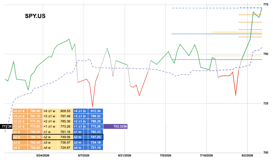Click the 7/19/2026 date axis label
273x160 pixels.
click(206, 156)
